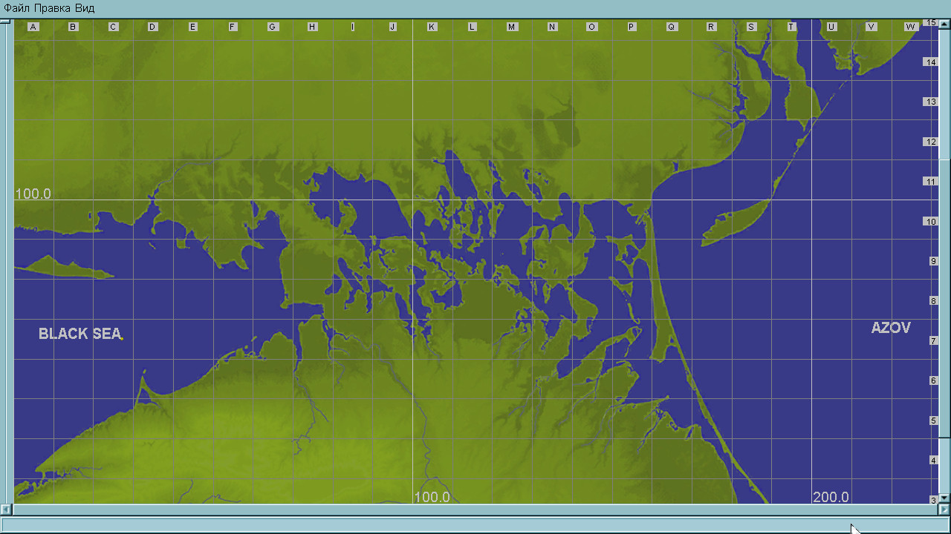Viewport: 951px width, 534px height.
Task: Click the row 12 marker
Action: [931, 142]
